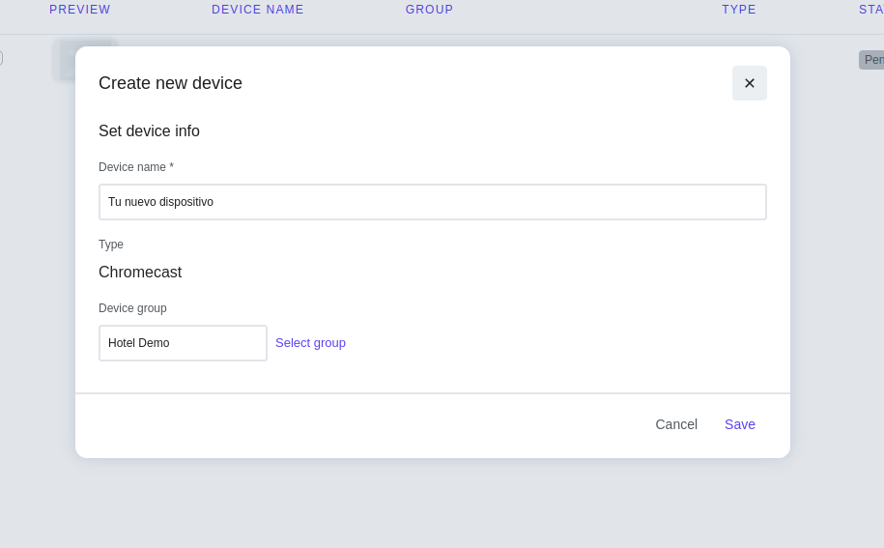Click the gray status badge in table row
Image resolution: width=884 pixels, height=548 pixels.
871,60
